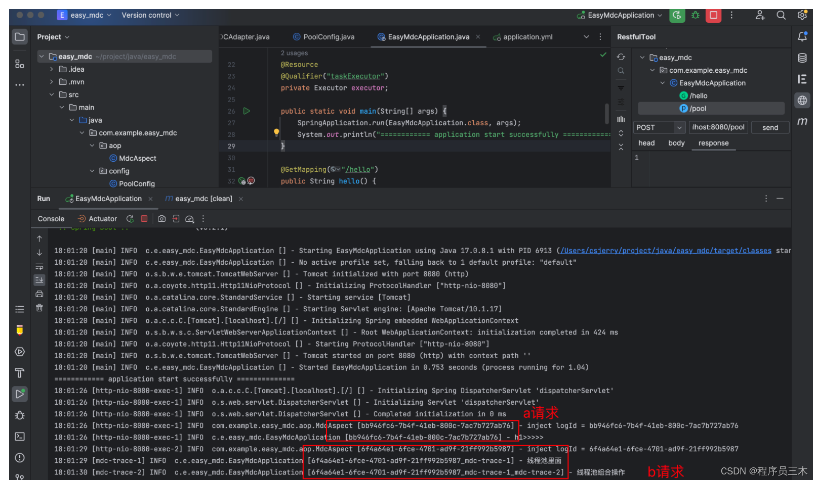The image size is (816, 481).
Task: Open the Notifications panel
Action: 802,36
